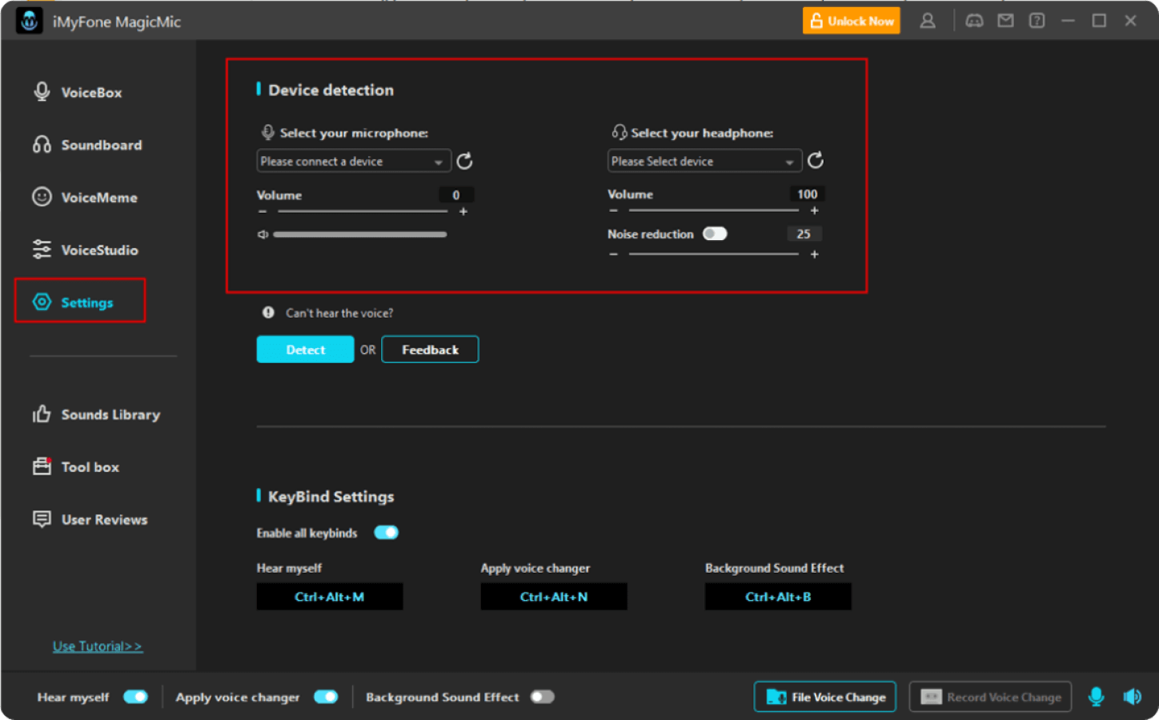The height and width of the screenshot is (720, 1159).
Task: Click the speaker icon in bottom bar
Action: (x=1132, y=697)
